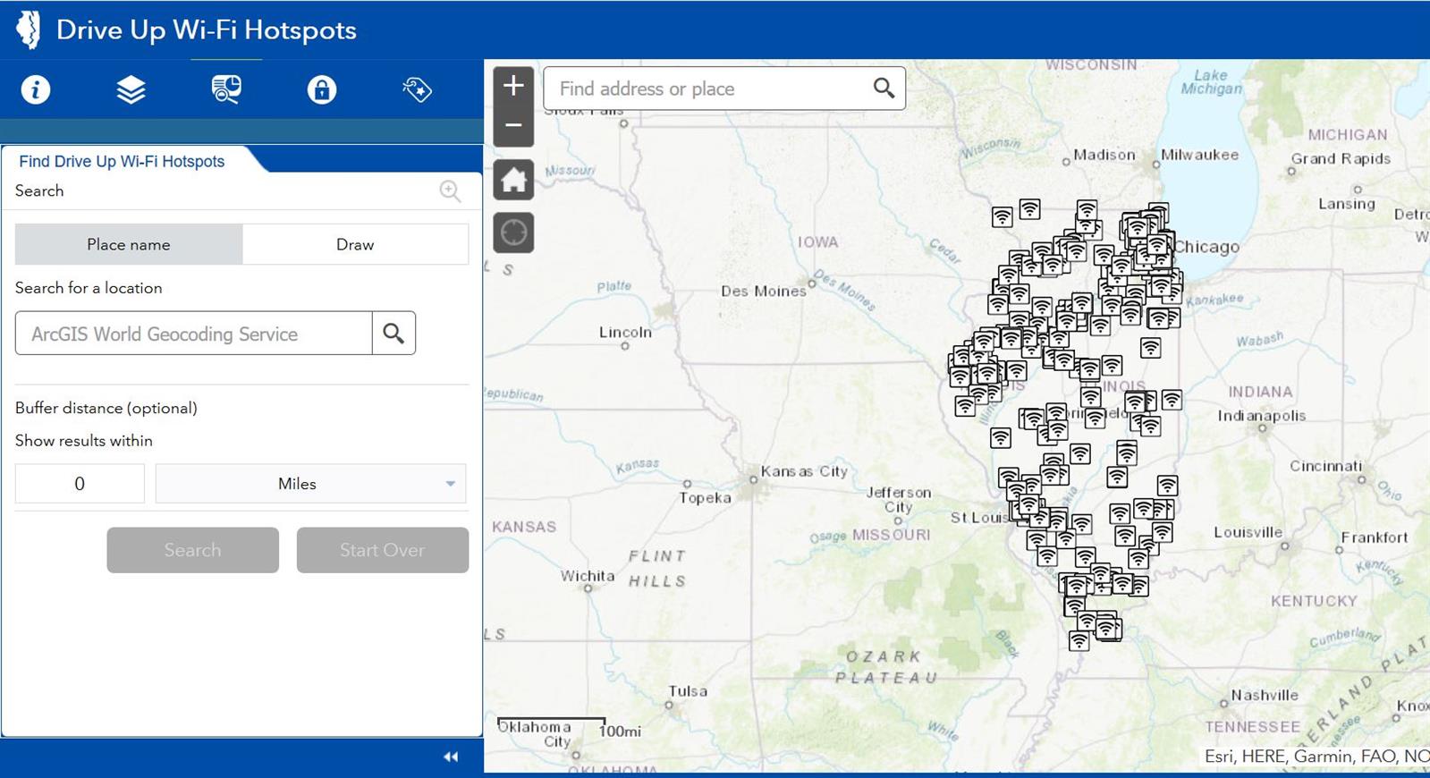Select Find Drive Up Wi-Fi Hotspots tab
This screenshot has width=1430, height=778.
tap(122, 161)
